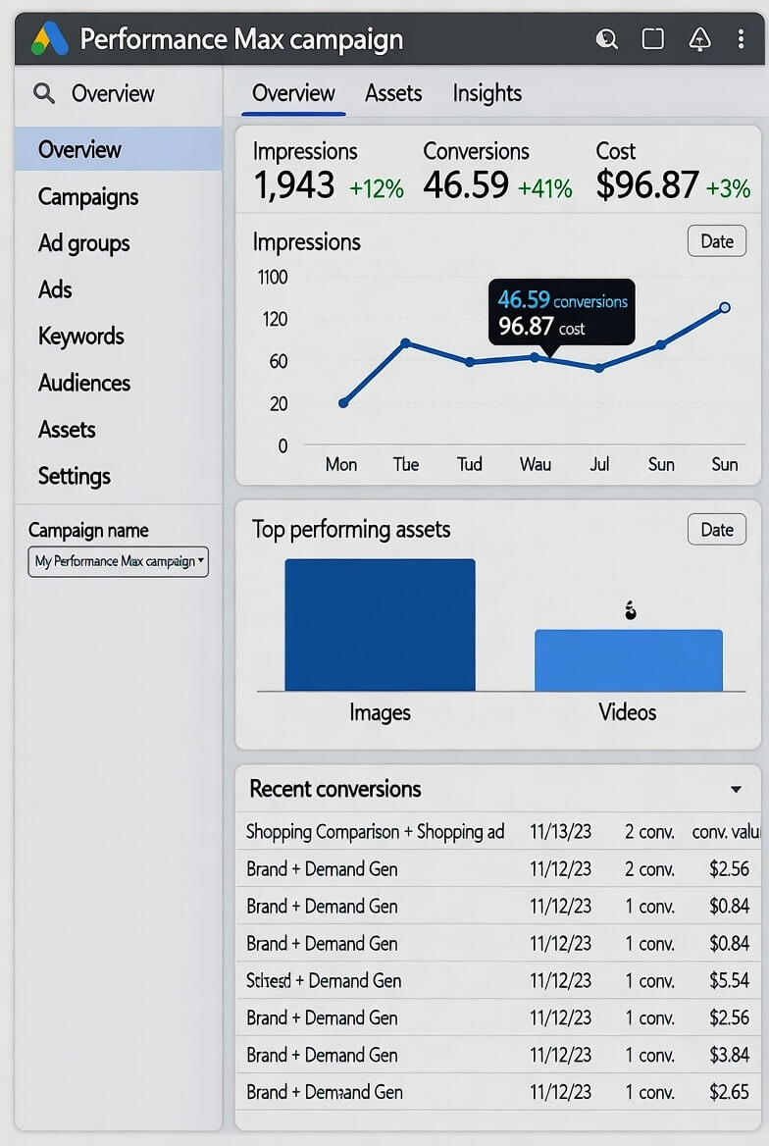Click the square panel icon in header
769x1146 pixels.
click(653, 39)
